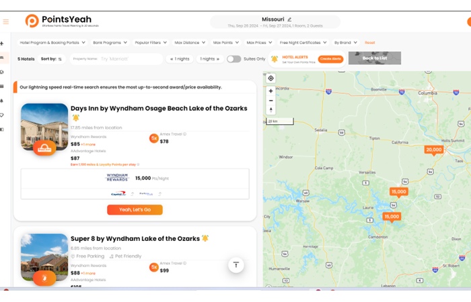Open Amex Travel info icon for Days Inn
Image resolution: width=471 pixels, height=302 pixels.
(x=185, y=134)
